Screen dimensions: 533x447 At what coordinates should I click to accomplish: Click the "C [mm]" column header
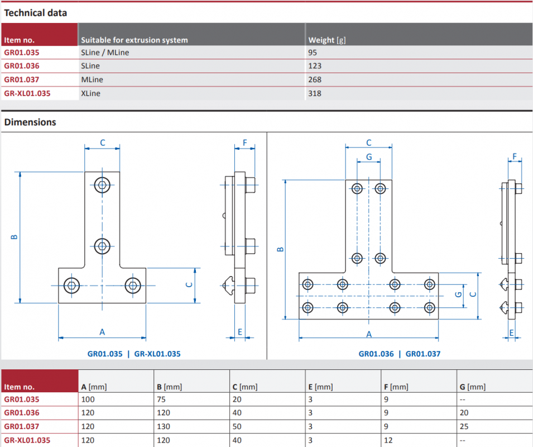click(245, 387)
